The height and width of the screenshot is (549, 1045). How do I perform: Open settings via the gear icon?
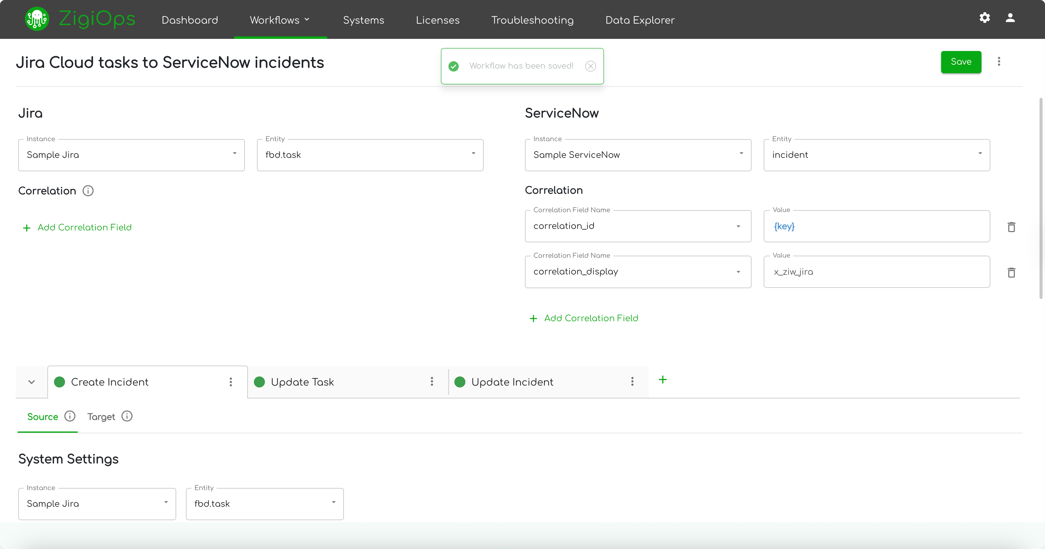[985, 18]
